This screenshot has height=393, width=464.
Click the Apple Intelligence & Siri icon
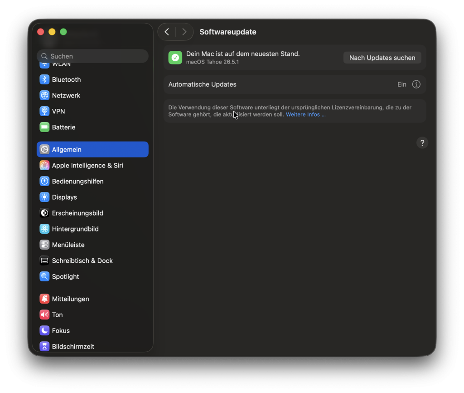point(44,165)
